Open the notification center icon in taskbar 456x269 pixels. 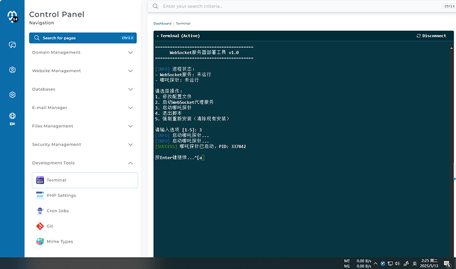pos(447,264)
